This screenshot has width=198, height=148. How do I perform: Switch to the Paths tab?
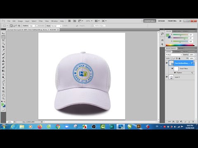[x=185, y=52]
